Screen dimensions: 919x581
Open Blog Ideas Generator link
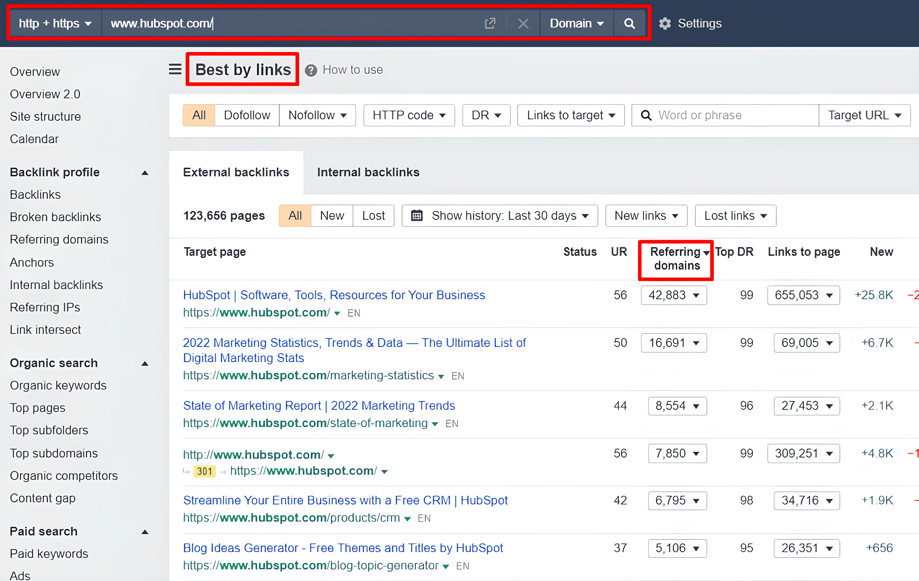(343, 548)
